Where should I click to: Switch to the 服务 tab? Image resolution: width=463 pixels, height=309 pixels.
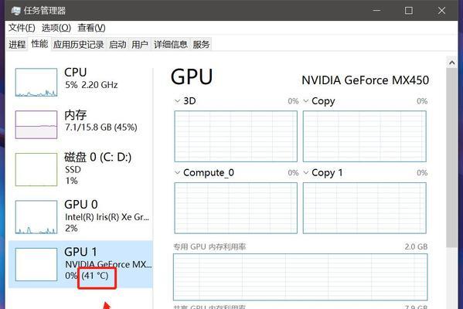[x=201, y=45]
